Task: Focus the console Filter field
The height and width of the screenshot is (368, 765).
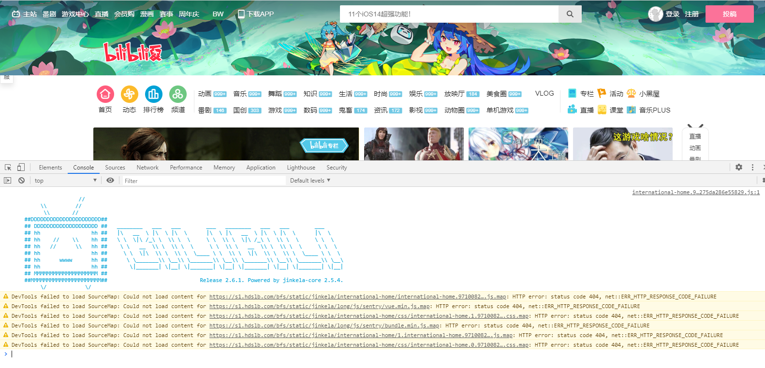Action: tap(204, 181)
